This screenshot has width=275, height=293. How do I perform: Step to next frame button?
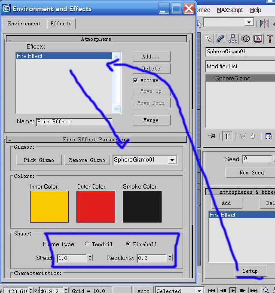point(242,290)
